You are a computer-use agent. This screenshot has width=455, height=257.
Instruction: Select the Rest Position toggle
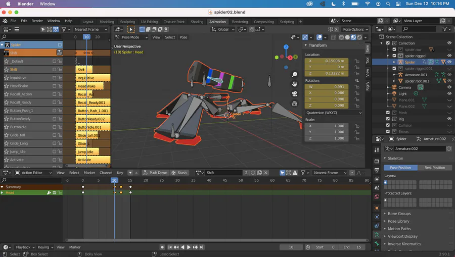pyautogui.click(x=435, y=168)
